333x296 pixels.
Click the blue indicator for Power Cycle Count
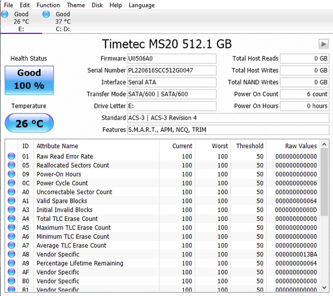pyautogui.click(x=11, y=183)
